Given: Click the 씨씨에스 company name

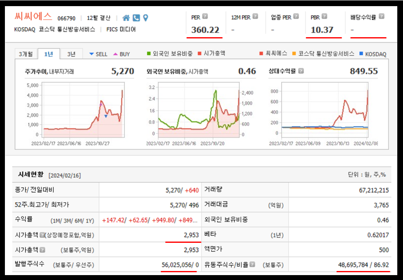Looking at the screenshot, I should 33,17.
